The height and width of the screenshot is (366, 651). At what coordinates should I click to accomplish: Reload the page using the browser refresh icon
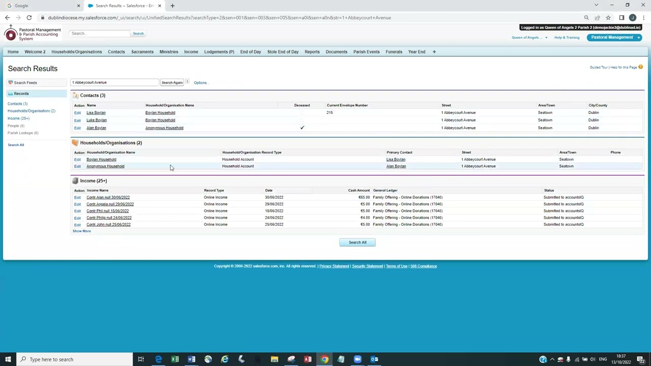pos(29,18)
